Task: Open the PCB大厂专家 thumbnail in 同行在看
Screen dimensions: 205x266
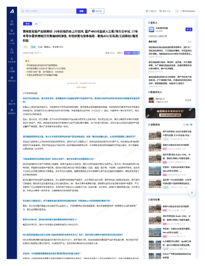Action: point(155,256)
